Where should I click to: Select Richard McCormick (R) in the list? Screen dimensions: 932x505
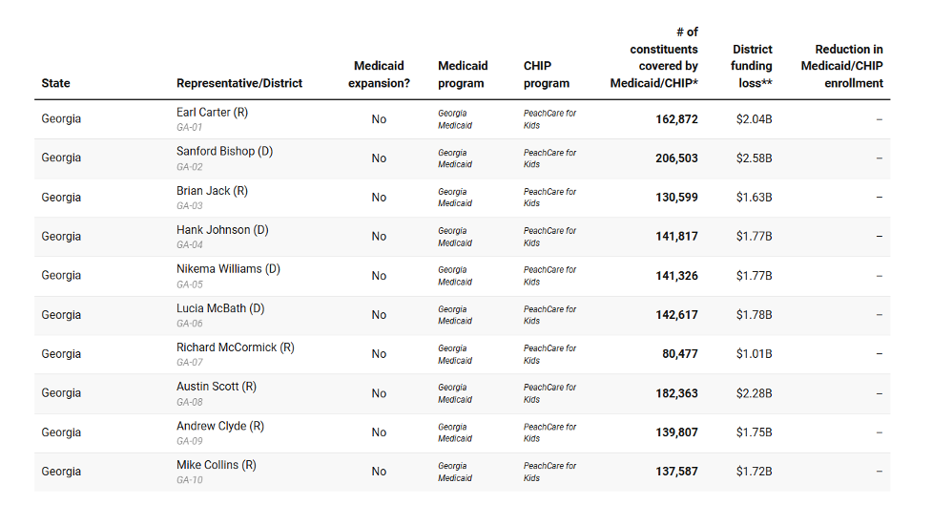[235, 347]
